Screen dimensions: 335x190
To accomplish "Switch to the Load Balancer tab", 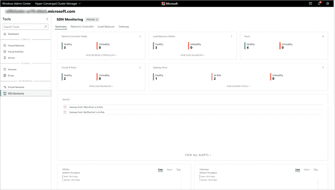I will (x=106, y=27).
